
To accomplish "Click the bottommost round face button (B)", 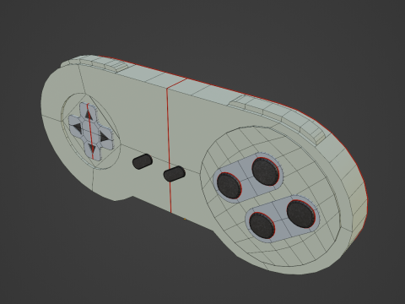I will pyautogui.click(x=262, y=225).
